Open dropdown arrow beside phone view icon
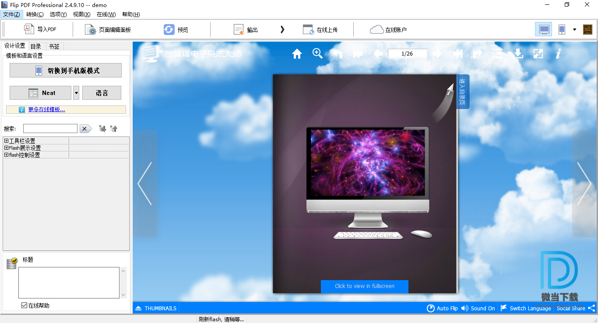This screenshot has height=323, width=598. [574, 30]
